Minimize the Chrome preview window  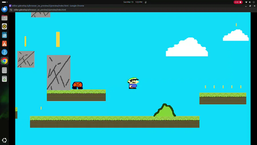pos(246,6)
